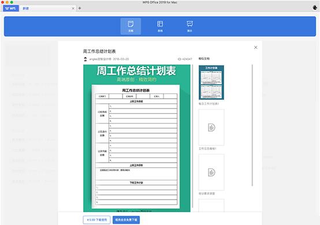The height and width of the screenshot is (225, 320).
Task: Click the ¥5.99 download button
Action: pyautogui.click(x=96, y=220)
